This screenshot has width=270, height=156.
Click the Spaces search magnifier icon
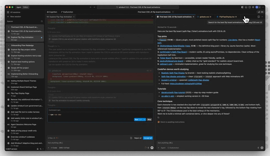tap(42, 21)
